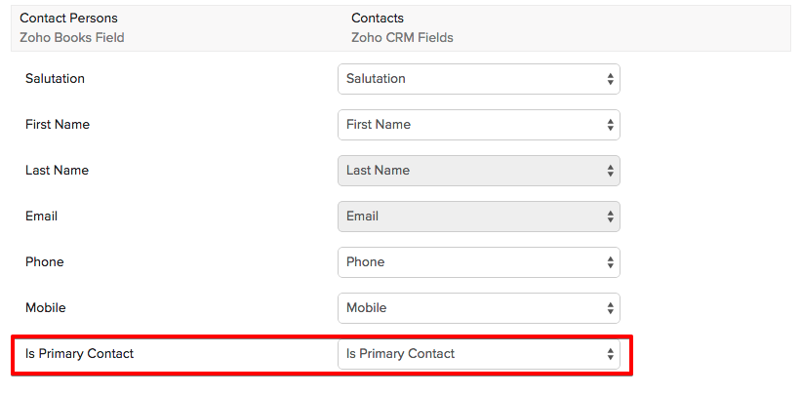
Task: Click the Is Primary Contact label
Action: click(x=79, y=353)
